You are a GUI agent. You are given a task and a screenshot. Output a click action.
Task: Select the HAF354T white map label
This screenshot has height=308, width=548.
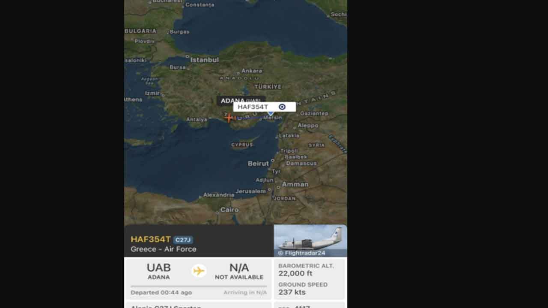coord(264,107)
